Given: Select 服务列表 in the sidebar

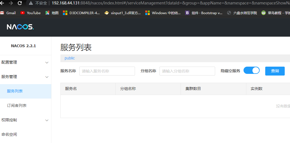Looking at the screenshot, I should tap(15, 91).
